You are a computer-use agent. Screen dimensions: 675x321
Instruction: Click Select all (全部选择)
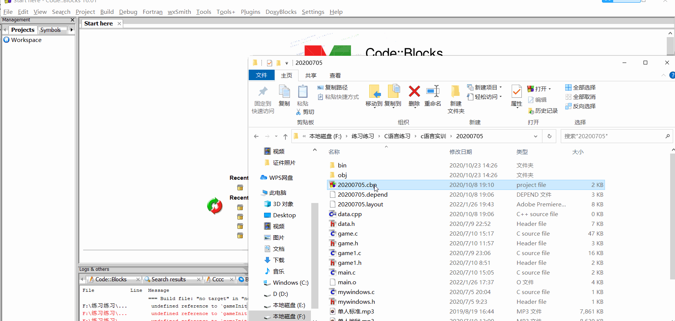581,87
